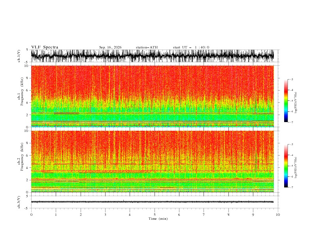Click the 0 minute tick on time axis
Image resolution: width=313 pixels, height=241 pixels.
pyautogui.click(x=31, y=215)
